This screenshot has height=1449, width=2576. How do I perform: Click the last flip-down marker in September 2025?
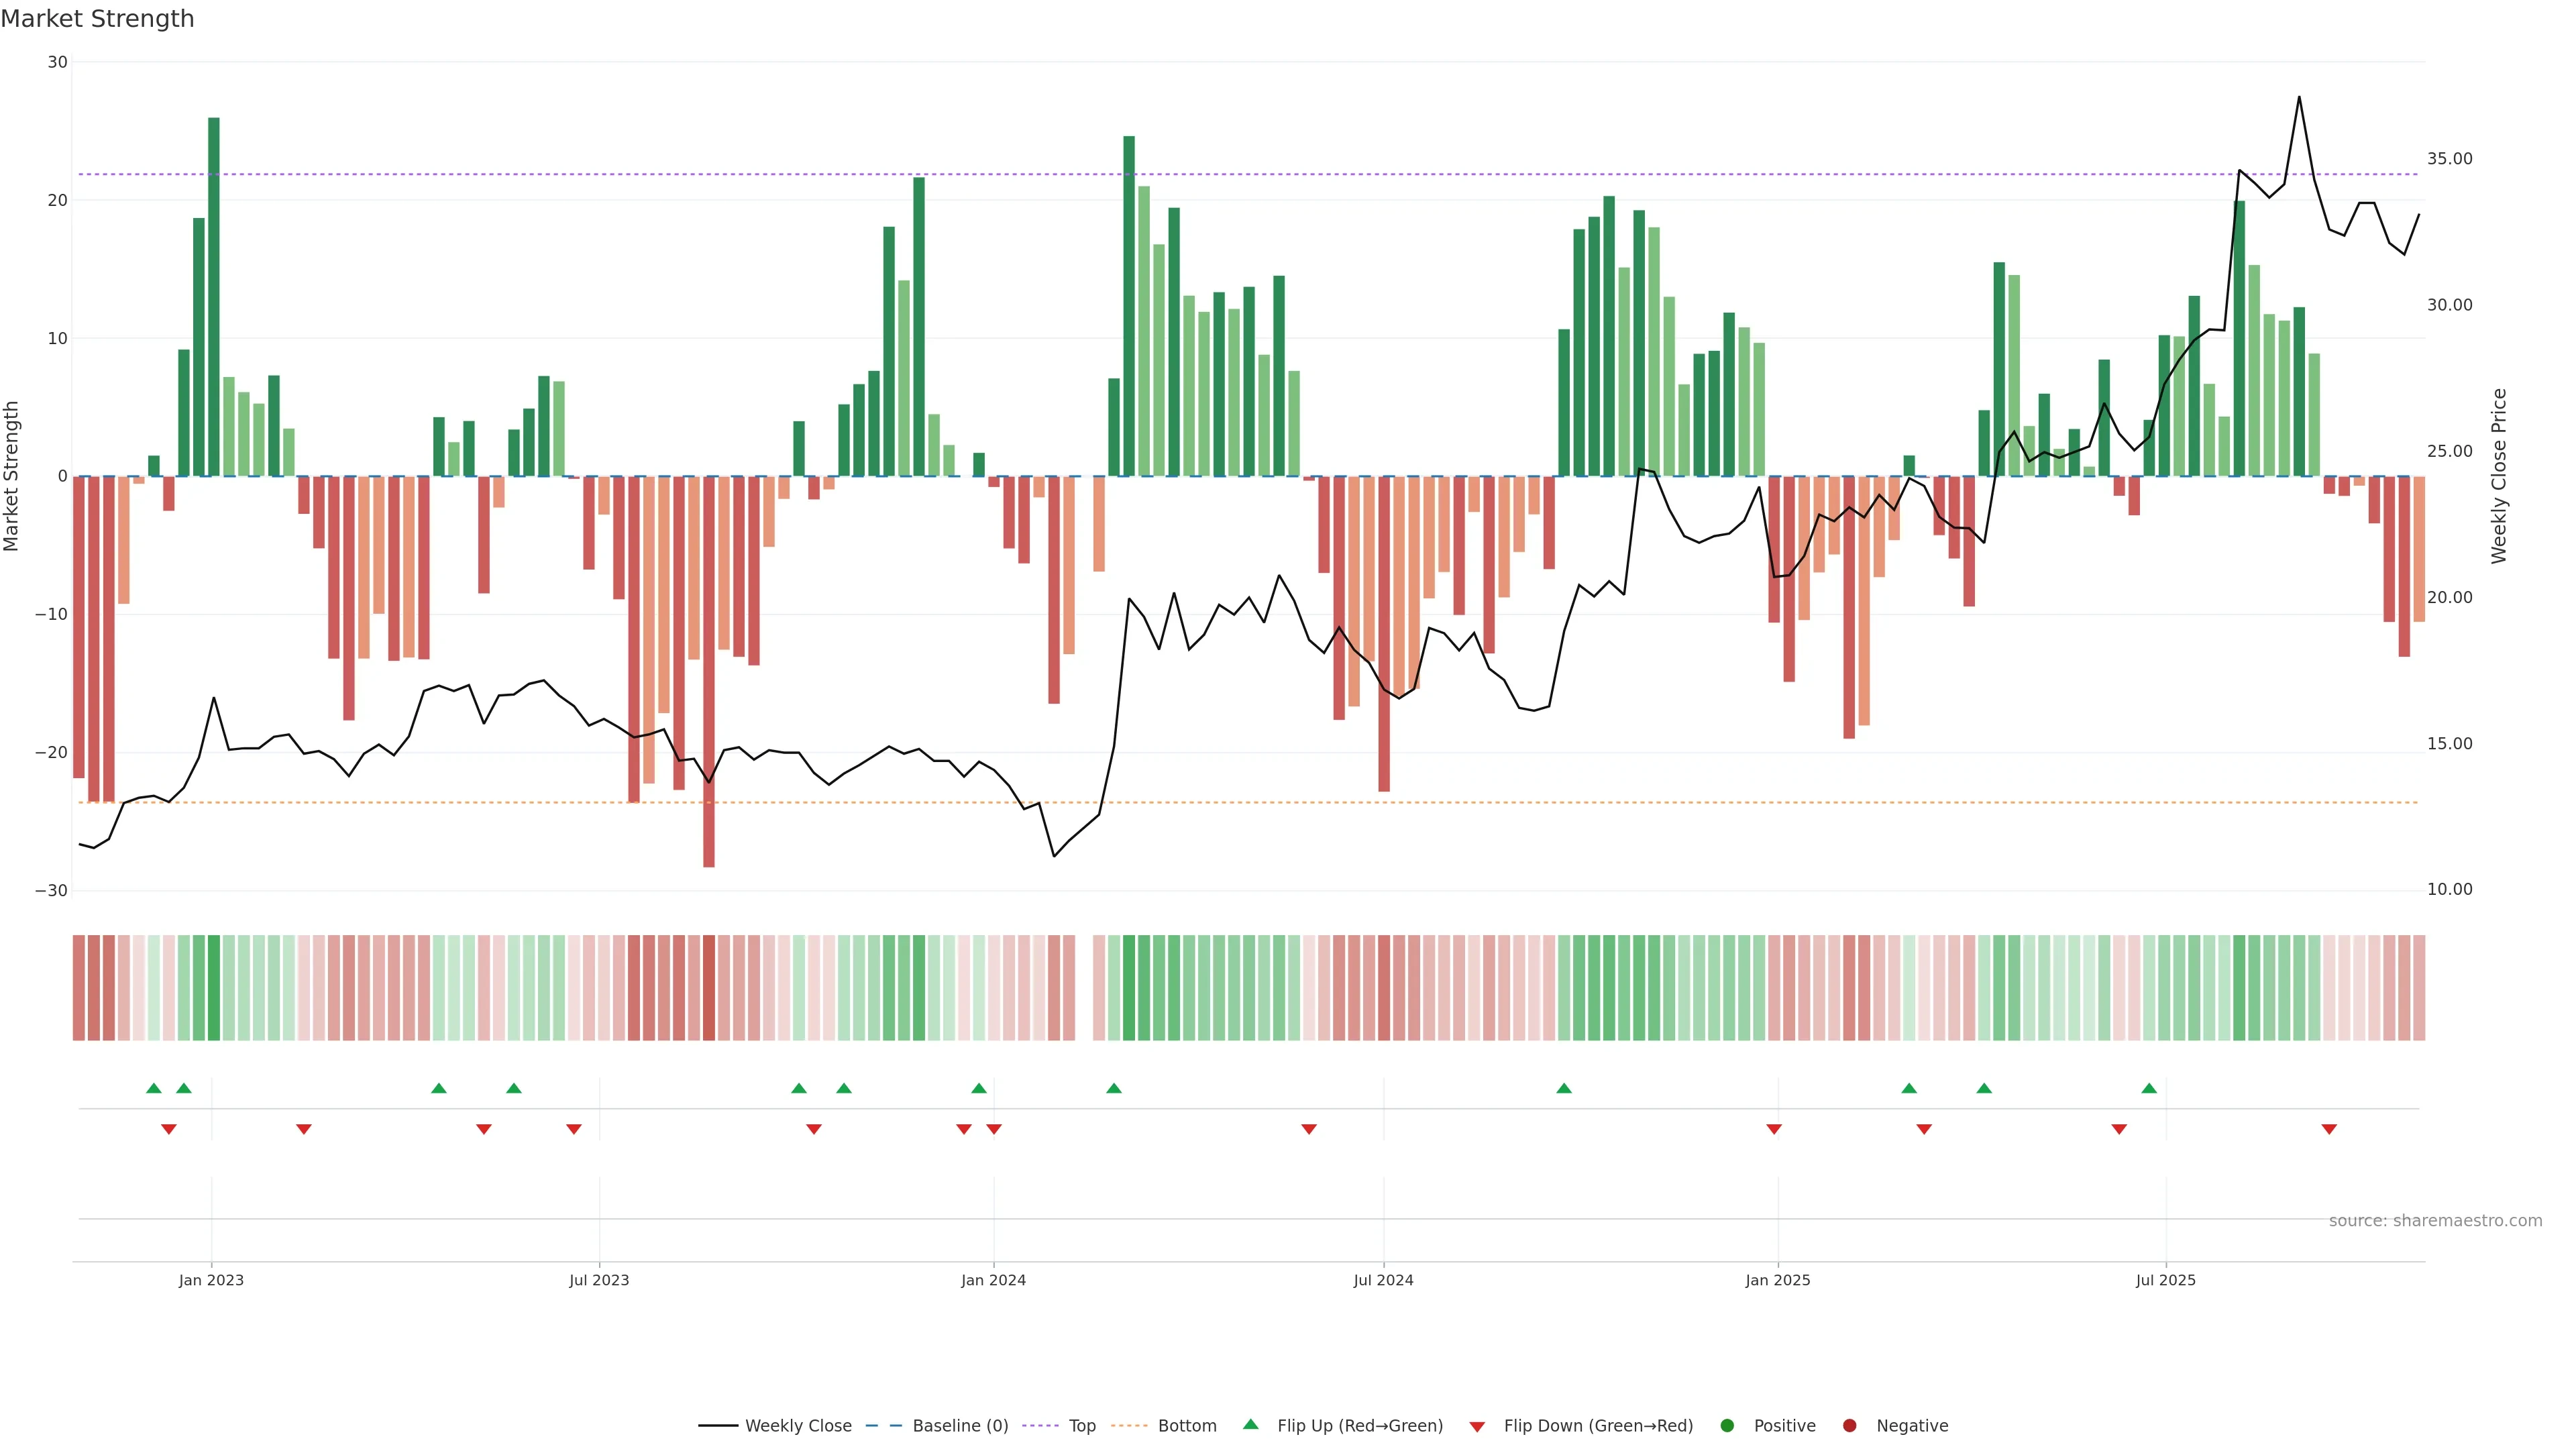coord(2329,1129)
